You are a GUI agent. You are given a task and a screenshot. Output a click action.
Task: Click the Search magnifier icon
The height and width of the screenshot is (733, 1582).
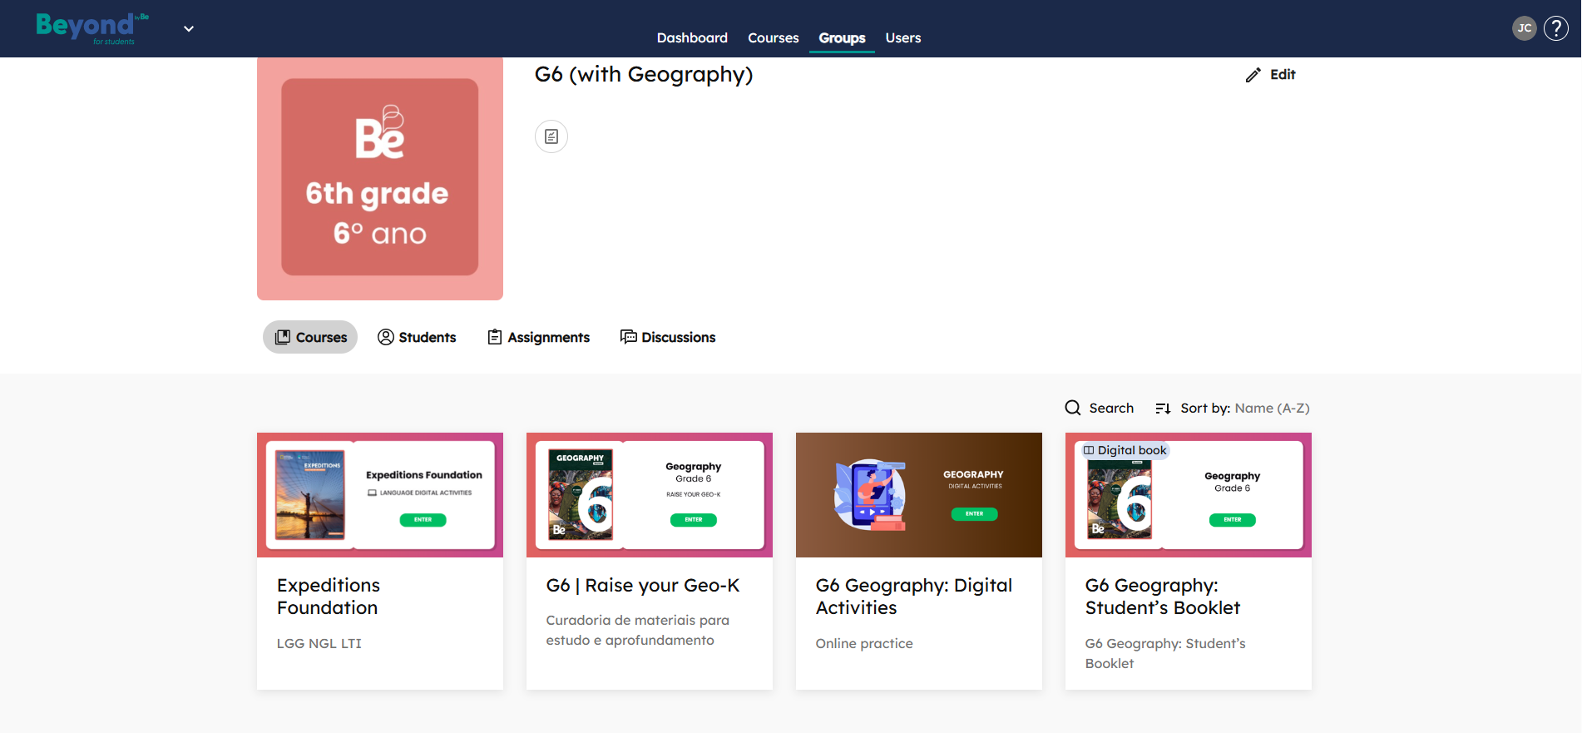tap(1073, 408)
